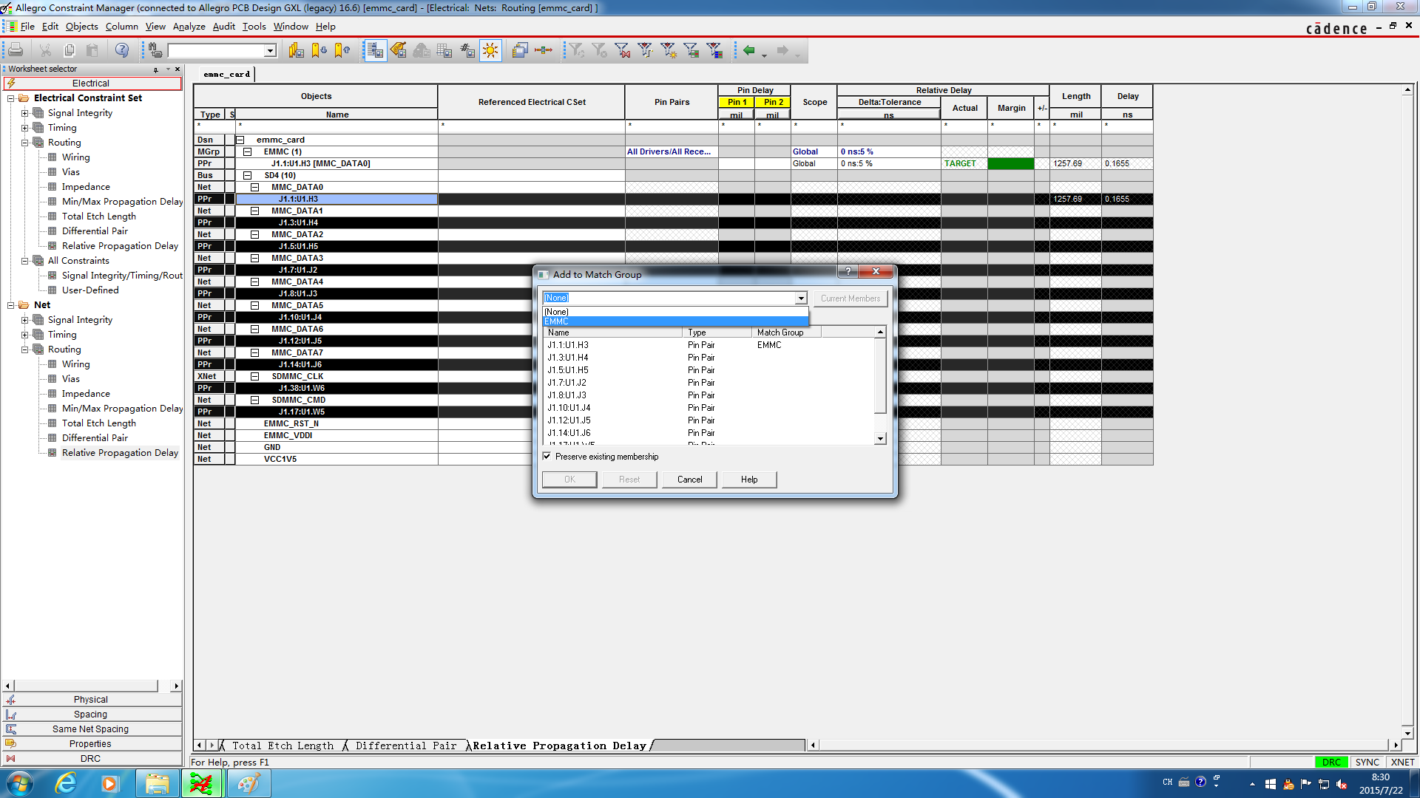Viewport: 1420px width, 798px height.
Task: Click the Windows Start orb
Action: [x=20, y=783]
